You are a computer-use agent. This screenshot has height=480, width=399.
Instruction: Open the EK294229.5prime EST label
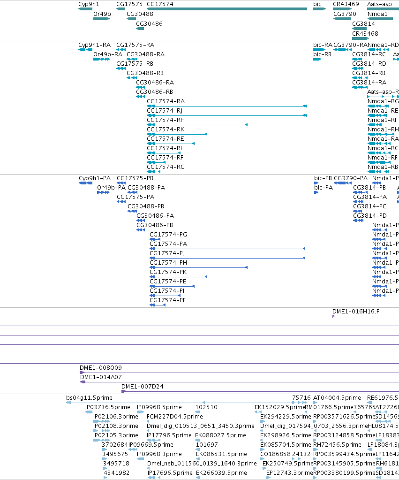point(286,417)
